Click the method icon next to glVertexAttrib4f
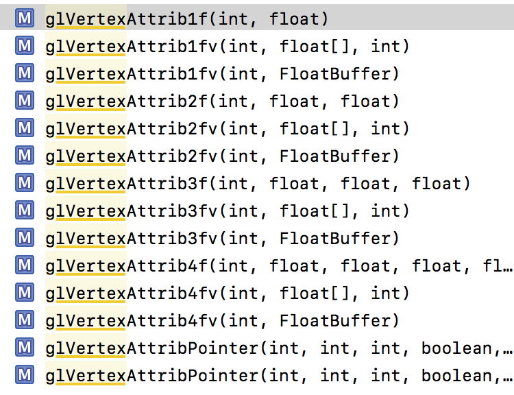Viewport: 514px width, 395px height. [x=25, y=266]
